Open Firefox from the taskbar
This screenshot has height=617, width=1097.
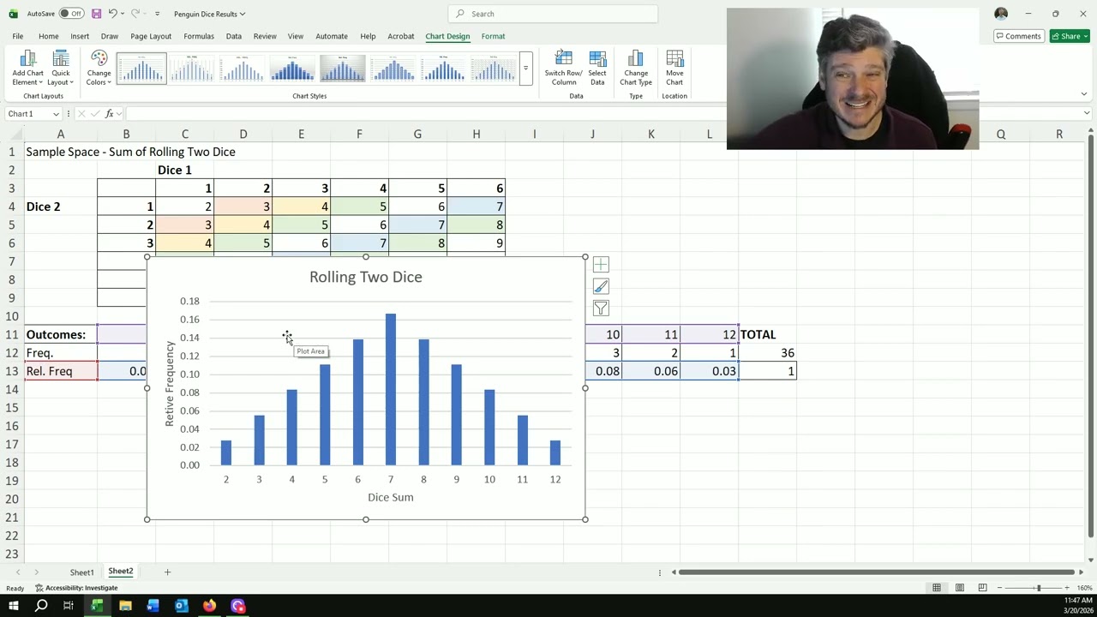[x=209, y=606]
